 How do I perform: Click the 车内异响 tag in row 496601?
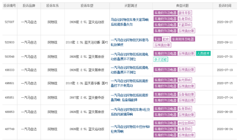185,80
